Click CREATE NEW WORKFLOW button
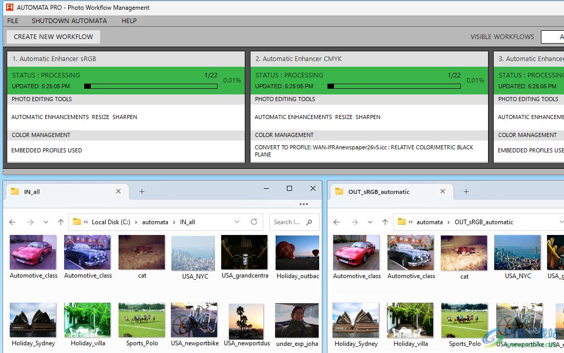This screenshot has width=564, height=353. [x=53, y=37]
